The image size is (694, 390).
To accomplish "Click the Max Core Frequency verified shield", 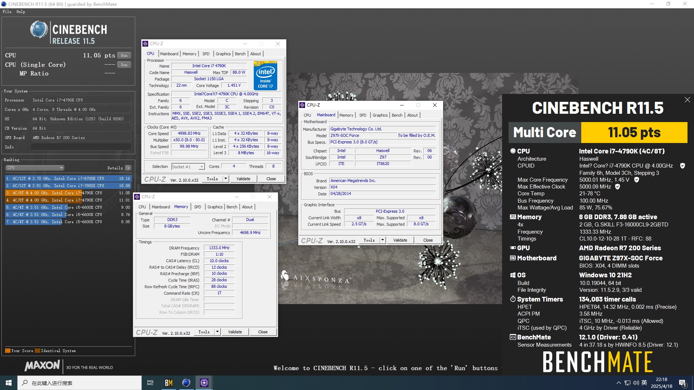I will point(637,179).
